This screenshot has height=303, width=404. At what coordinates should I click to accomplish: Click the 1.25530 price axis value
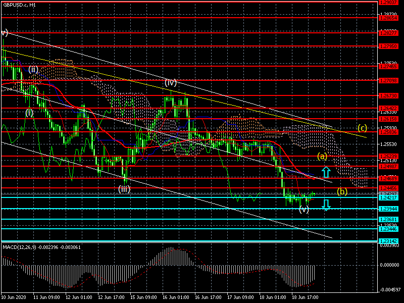tap(388, 144)
